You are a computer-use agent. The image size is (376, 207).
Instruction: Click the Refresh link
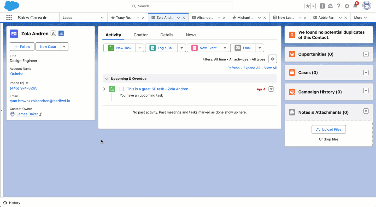pos(233,68)
